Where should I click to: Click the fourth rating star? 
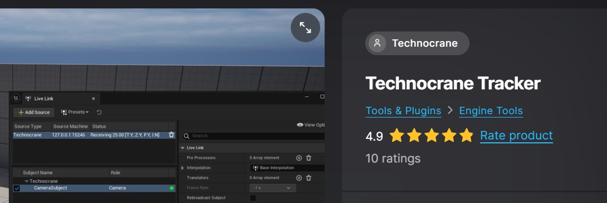[x=449, y=136]
